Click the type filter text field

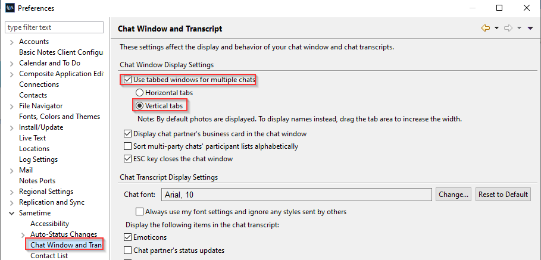tap(54, 27)
